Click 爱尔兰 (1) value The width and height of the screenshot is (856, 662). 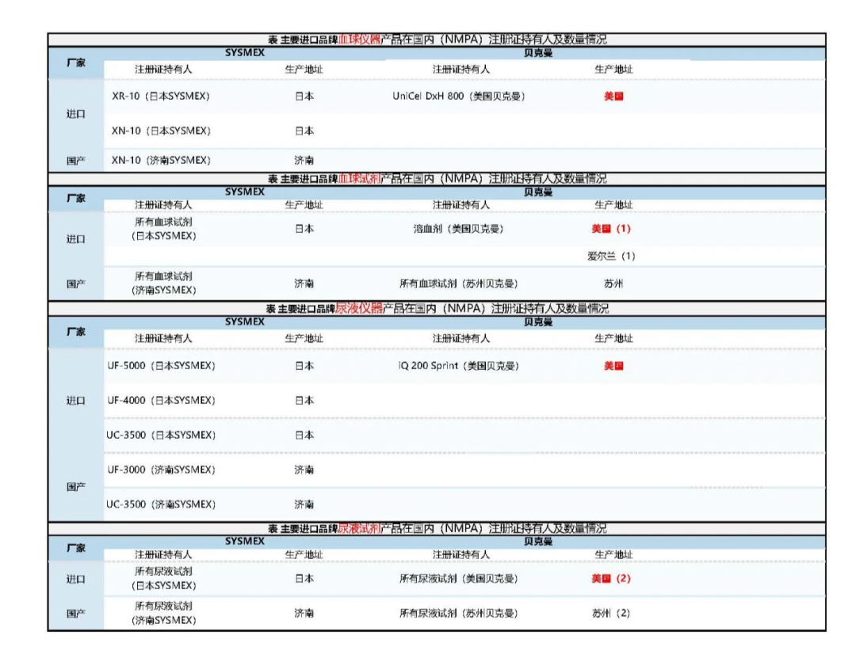click(611, 257)
